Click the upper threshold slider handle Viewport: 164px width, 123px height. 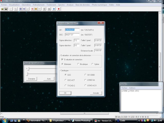coord(28,69)
